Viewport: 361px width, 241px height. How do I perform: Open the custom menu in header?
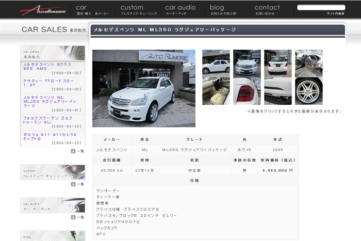click(x=139, y=10)
